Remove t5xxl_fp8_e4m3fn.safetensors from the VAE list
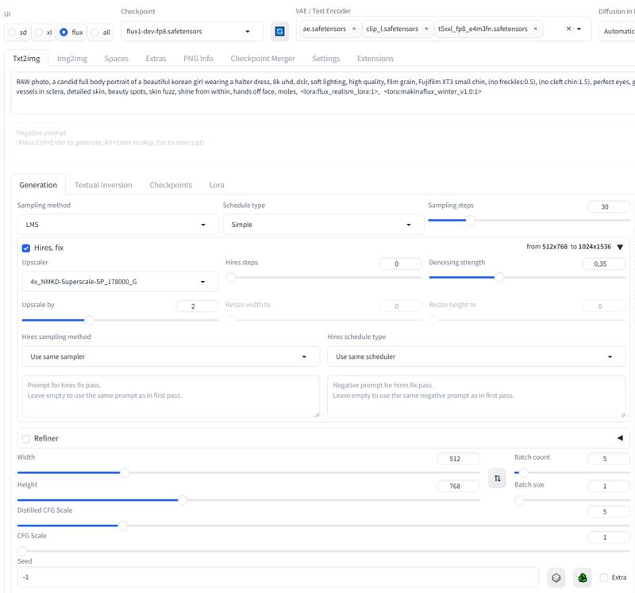This screenshot has height=593, width=635. [535, 29]
